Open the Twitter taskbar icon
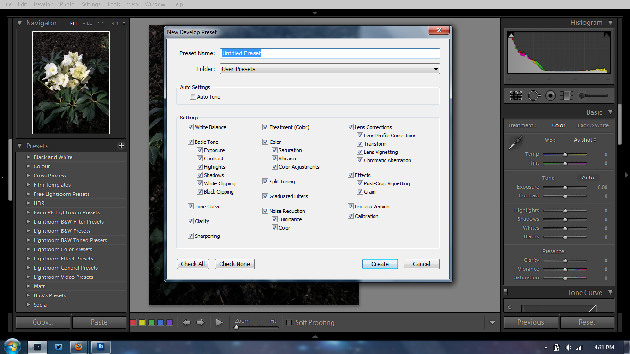The image size is (630, 354). coord(59,347)
